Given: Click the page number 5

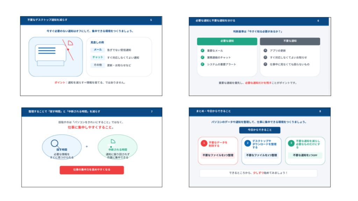Looking at the screenshot, I should click(151, 20).
